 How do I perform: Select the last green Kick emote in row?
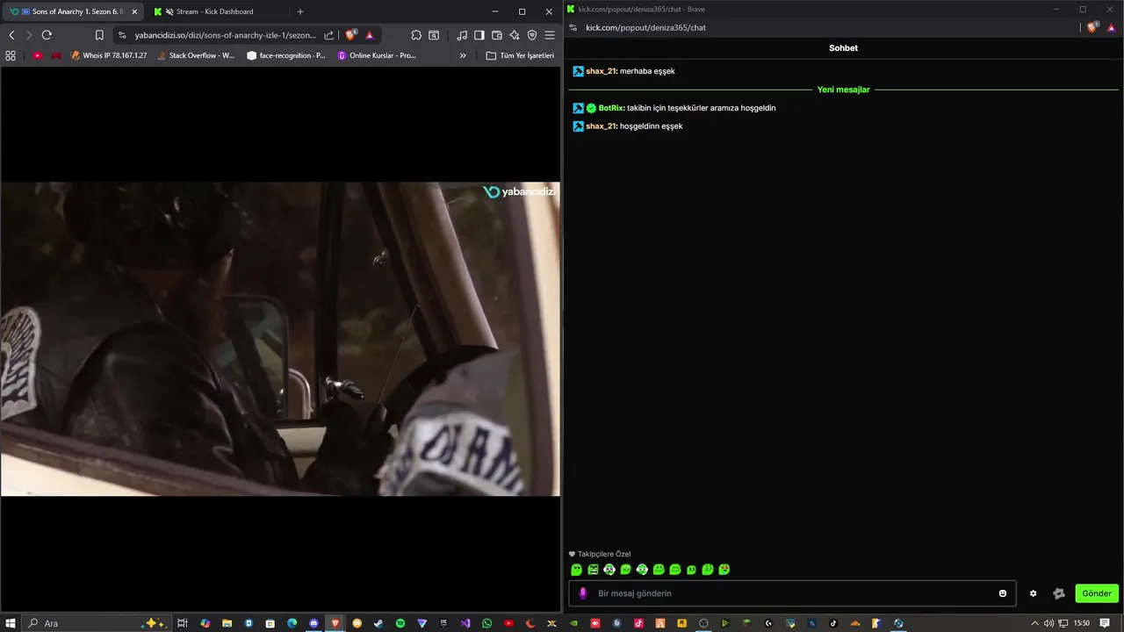coord(724,570)
